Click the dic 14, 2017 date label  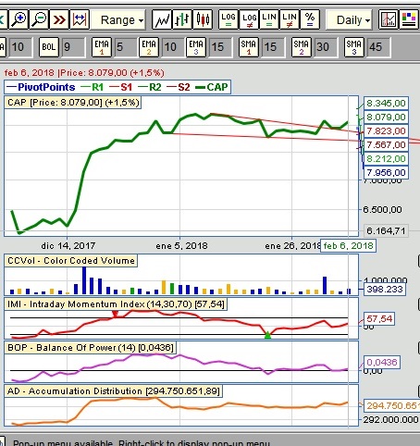[68, 246]
